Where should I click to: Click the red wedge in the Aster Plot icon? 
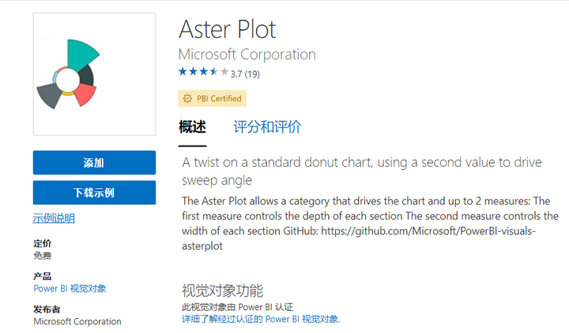85,94
